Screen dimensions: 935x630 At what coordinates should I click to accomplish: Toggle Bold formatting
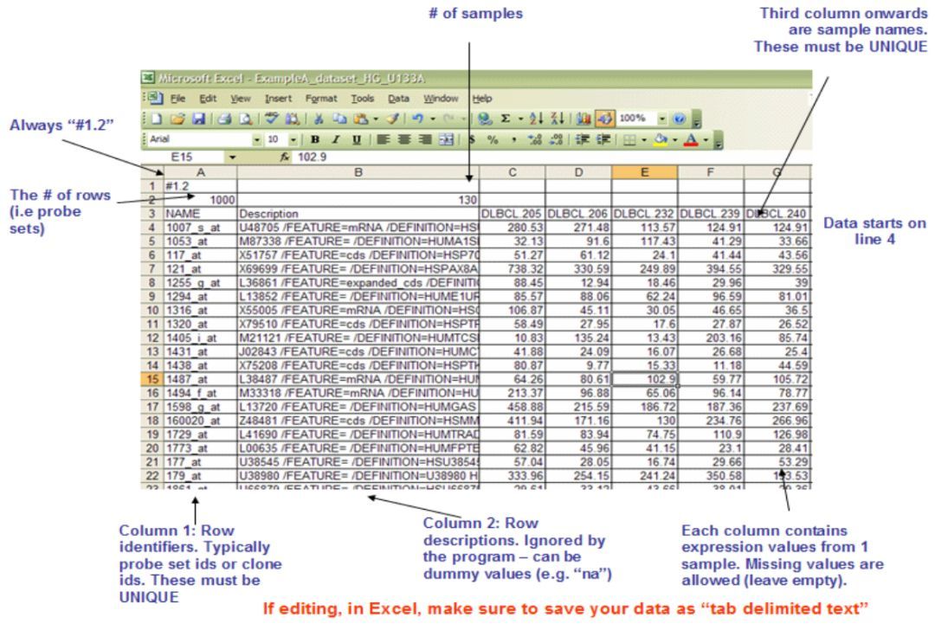tap(315, 139)
